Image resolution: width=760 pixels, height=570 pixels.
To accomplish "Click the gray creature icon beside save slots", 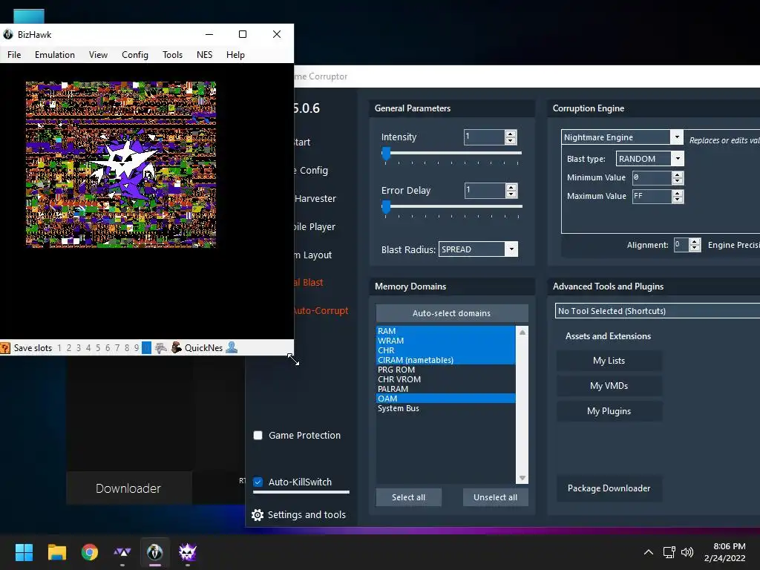I will 161,348.
